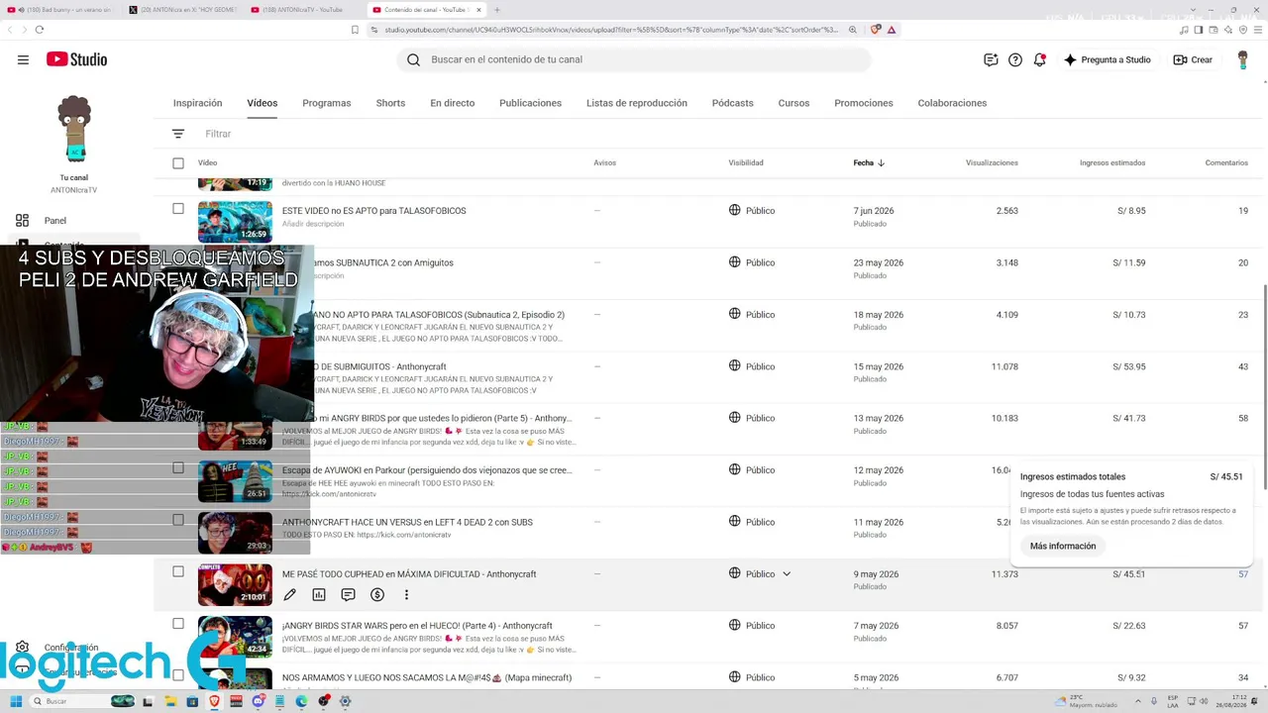The width and height of the screenshot is (1268, 713).
Task: Open File Explorer from the taskbar
Action: tap(169, 701)
